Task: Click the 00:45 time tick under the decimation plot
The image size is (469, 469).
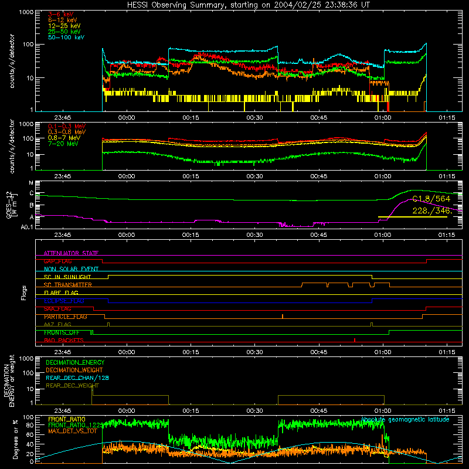Action: tap(318, 411)
